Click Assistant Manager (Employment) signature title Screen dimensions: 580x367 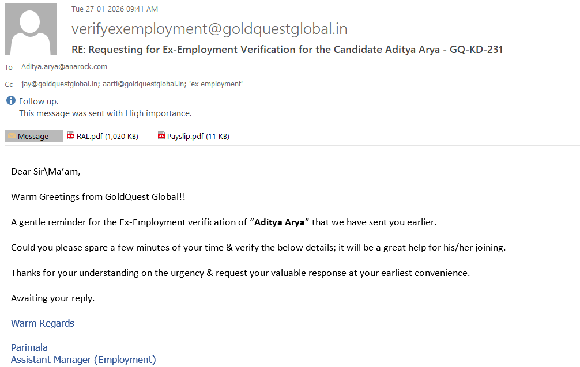(84, 360)
